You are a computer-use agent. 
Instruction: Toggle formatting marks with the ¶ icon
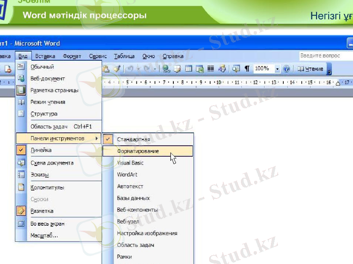(247, 69)
